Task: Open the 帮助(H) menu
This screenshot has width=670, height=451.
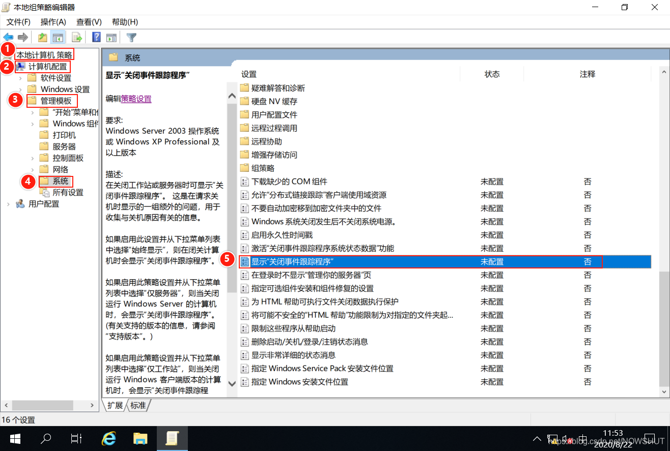Action: tap(125, 22)
